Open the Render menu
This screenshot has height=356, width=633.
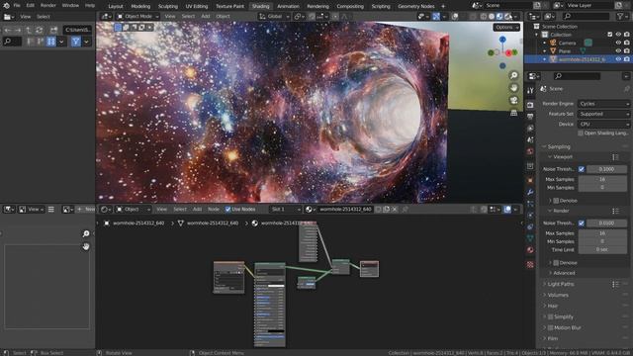[x=48, y=6]
